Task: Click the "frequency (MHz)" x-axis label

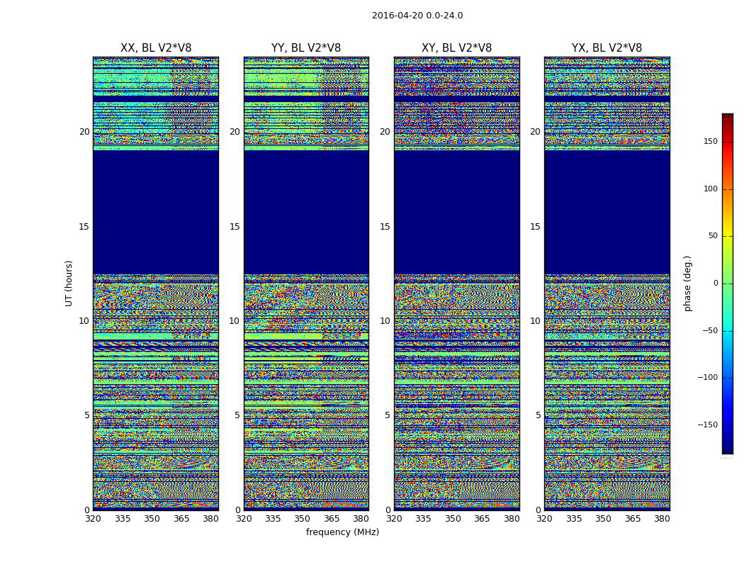Action: [x=342, y=532]
